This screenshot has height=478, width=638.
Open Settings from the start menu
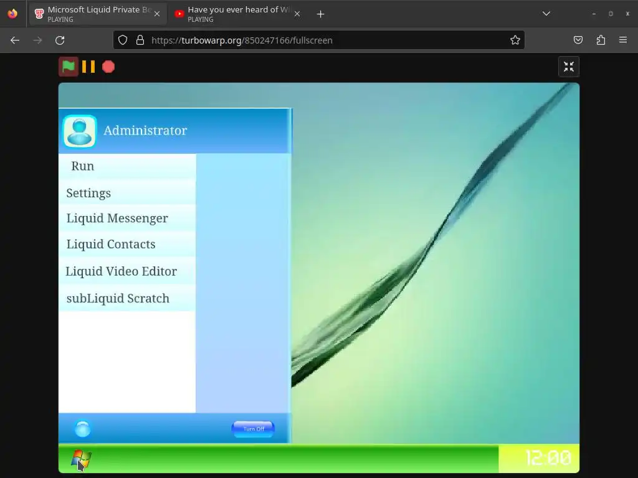(127, 193)
